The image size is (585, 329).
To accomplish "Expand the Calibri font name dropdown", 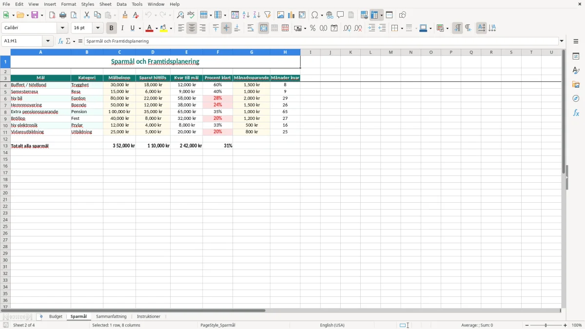I will (x=62, y=28).
